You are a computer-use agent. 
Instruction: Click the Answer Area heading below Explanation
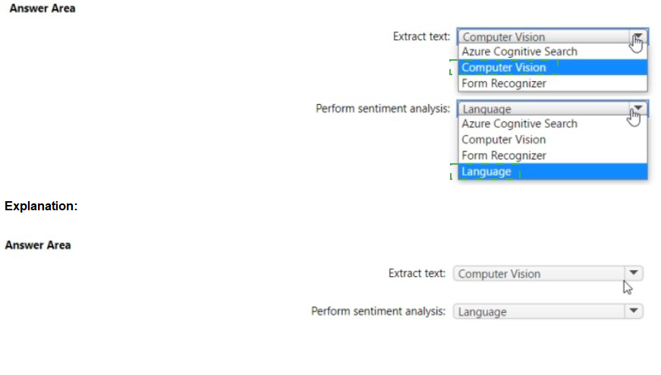pyautogui.click(x=38, y=245)
